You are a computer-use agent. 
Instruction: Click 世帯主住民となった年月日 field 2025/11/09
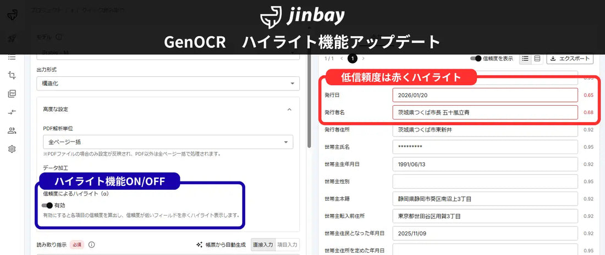click(x=485, y=234)
